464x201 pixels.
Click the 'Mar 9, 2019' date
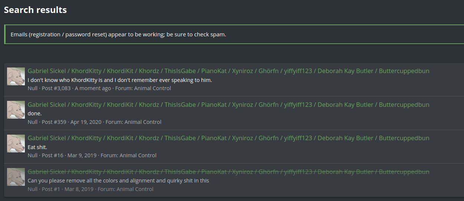coord(81,155)
